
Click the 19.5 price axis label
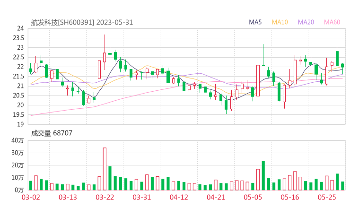click(x=18, y=115)
